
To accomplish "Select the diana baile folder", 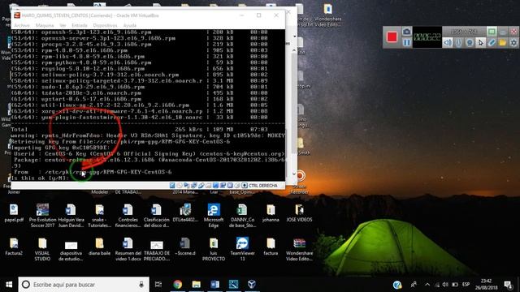I will pyautogui.click(x=99, y=247).
